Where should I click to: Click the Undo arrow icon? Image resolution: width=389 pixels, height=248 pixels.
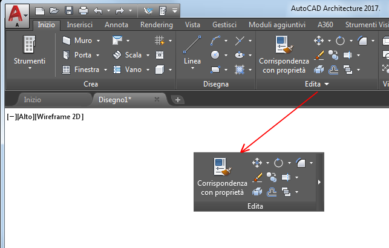click(98, 11)
